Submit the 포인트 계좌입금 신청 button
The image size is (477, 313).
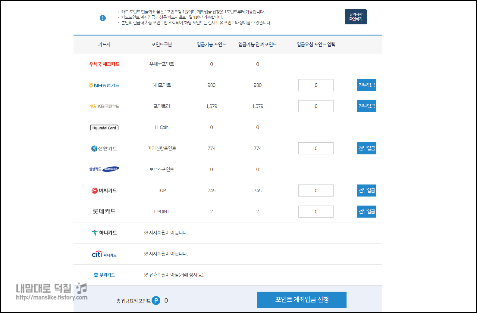[x=302, y=300]
